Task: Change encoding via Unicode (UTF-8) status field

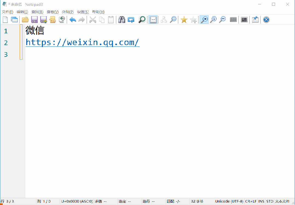Action: tap(229, 201)
